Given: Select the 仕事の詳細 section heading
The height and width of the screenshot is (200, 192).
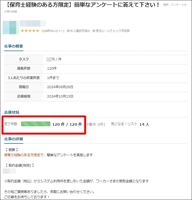Looking at the screenshot, I should (14, 139).
